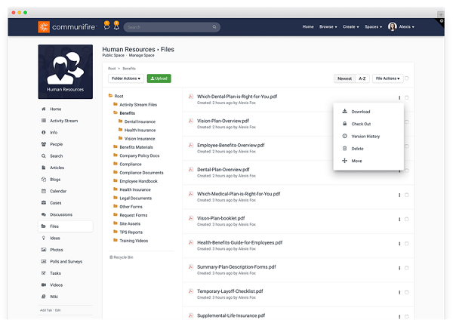Click the Recycle Bin trash icon
This screenshot has width=453, height=320.
111,257
